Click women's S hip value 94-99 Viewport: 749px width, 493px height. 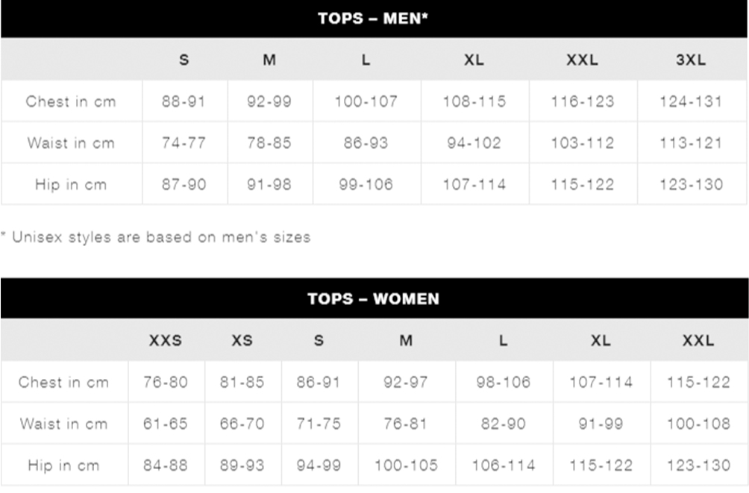pyautogui.click(x=319, y=465)
